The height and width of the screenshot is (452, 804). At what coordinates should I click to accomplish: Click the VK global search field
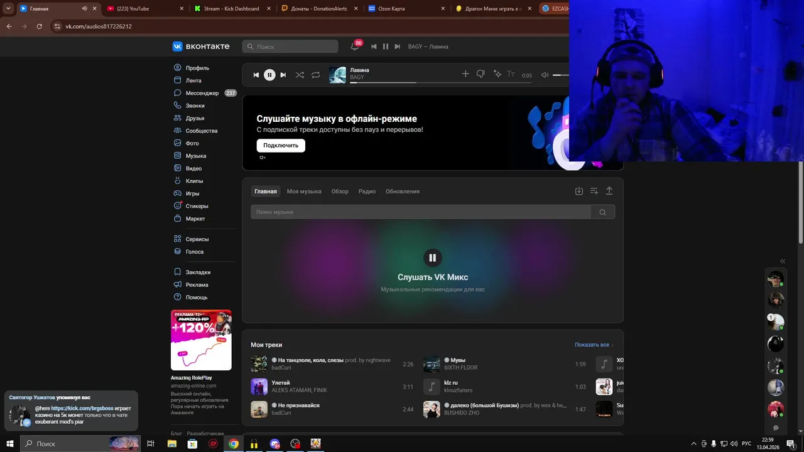tap(290, 46)
